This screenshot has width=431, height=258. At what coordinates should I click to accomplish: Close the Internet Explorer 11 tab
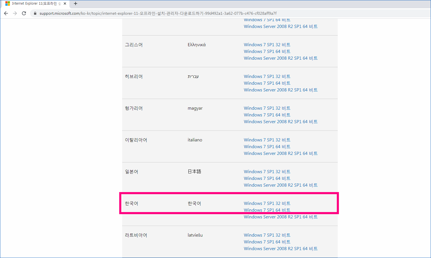pyautogui.click(x=65, y=4)
